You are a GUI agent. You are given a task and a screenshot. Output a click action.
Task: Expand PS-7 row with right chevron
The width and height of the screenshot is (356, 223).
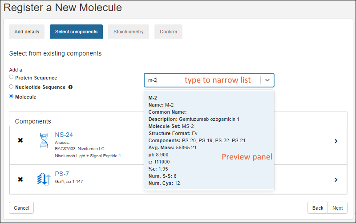pos(336,180)
